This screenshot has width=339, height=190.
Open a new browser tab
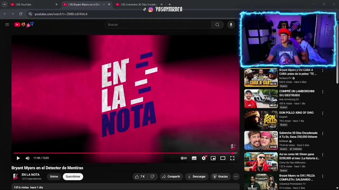point(169,4)
